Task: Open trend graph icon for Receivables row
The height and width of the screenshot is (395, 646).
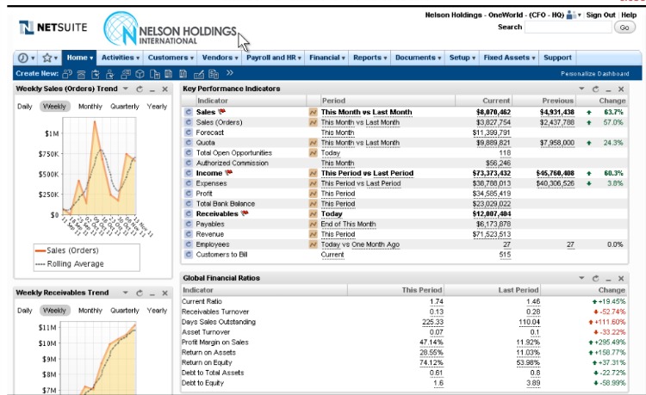Action: (314, 214)
